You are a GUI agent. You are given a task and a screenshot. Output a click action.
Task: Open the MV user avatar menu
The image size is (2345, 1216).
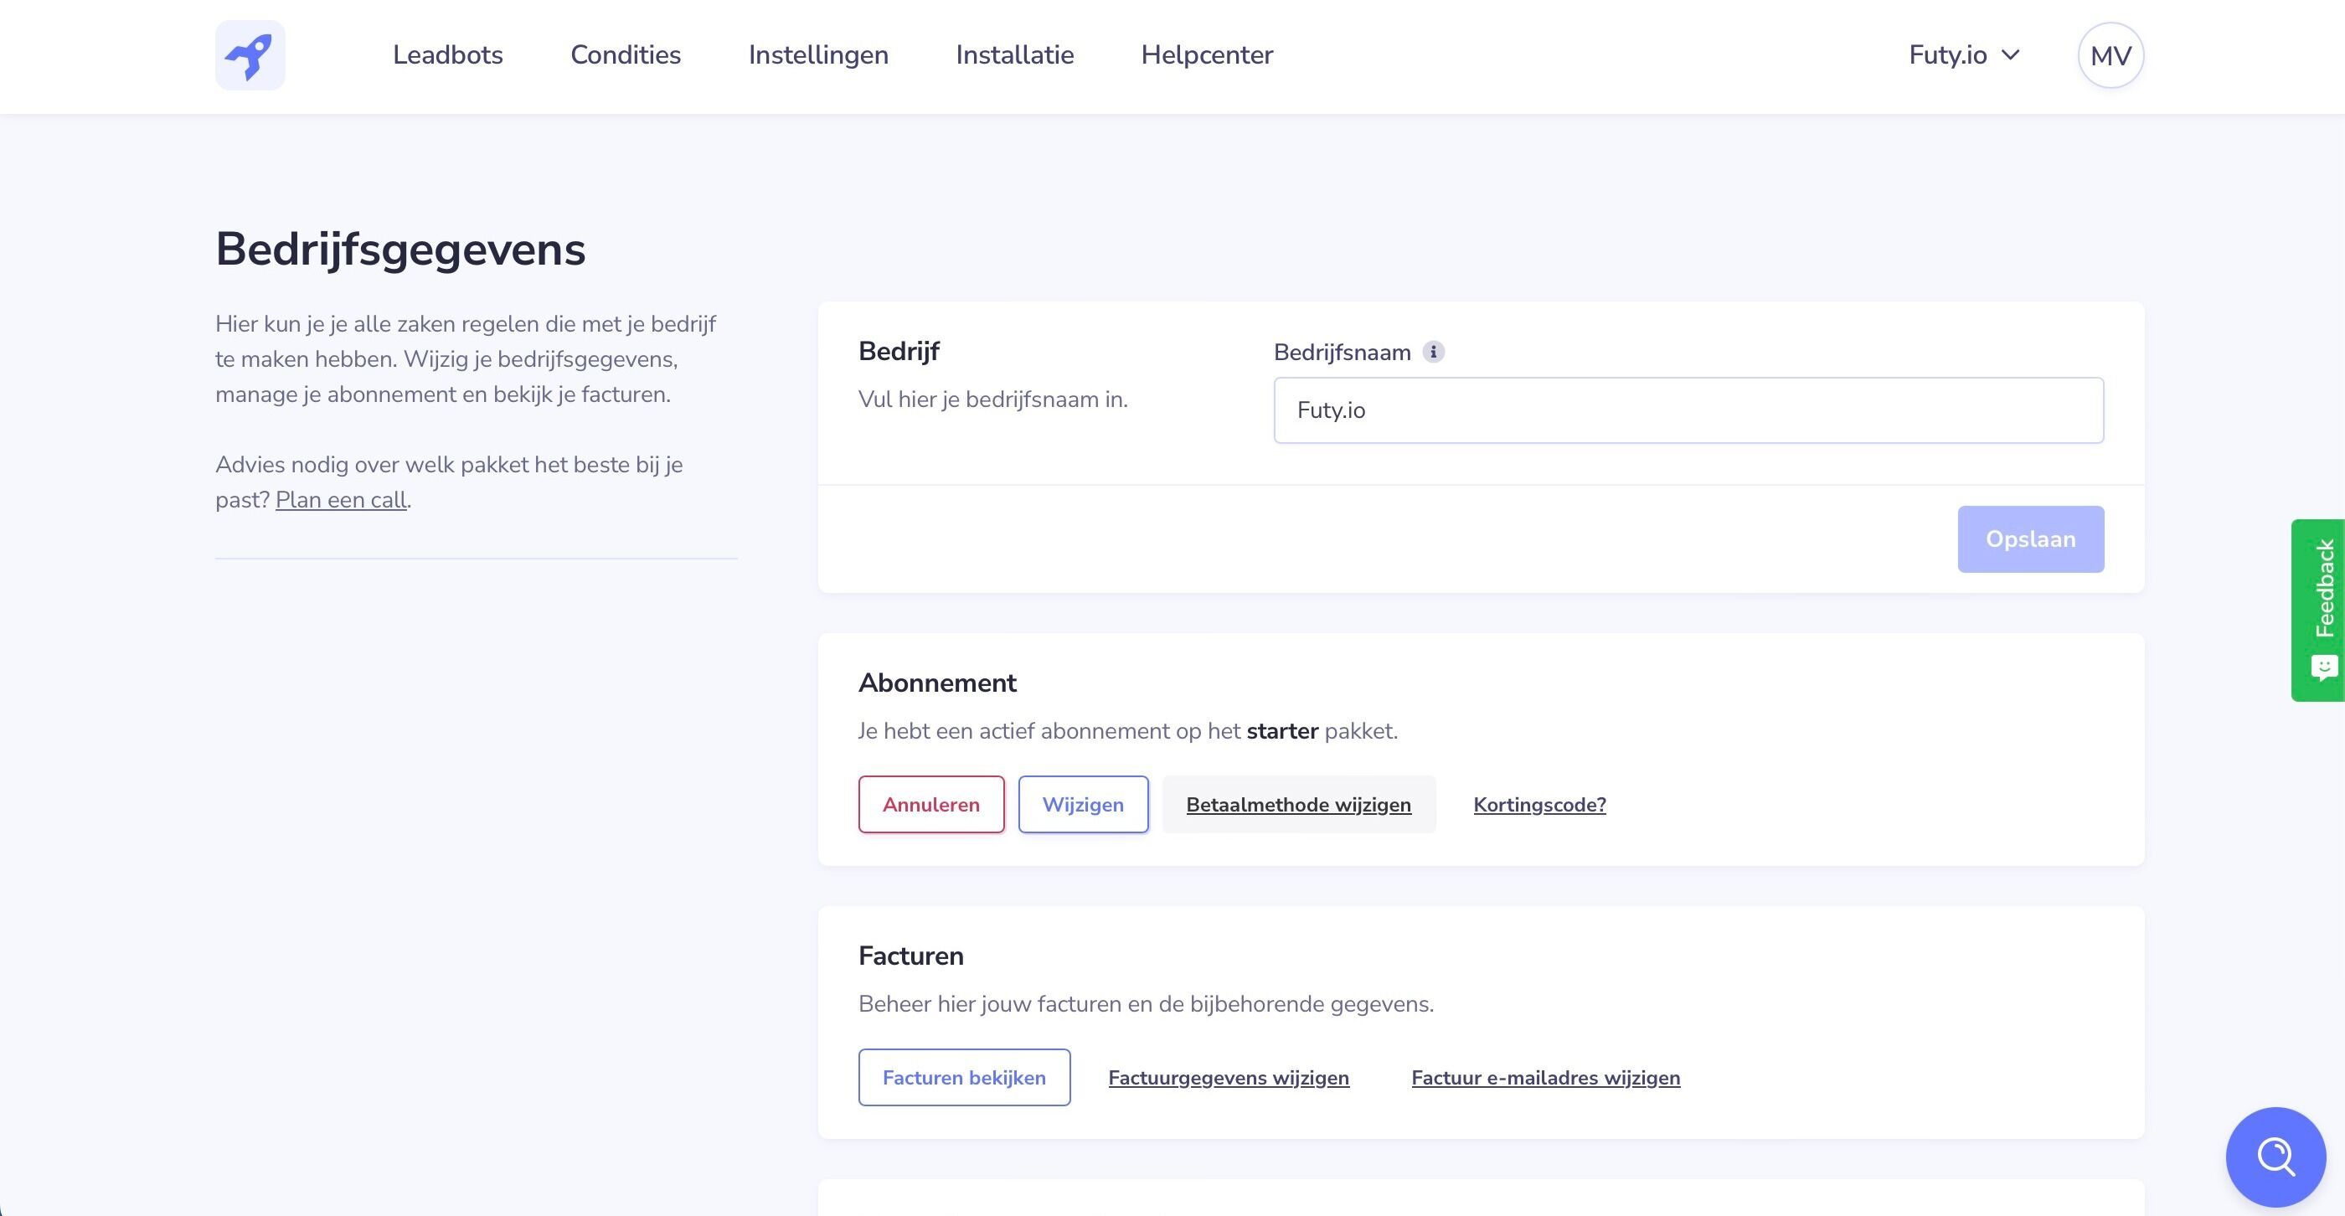pos(2110,55)
